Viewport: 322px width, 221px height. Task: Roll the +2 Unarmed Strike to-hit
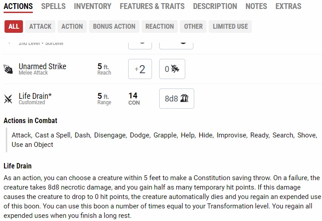click(x=140, y=69)
